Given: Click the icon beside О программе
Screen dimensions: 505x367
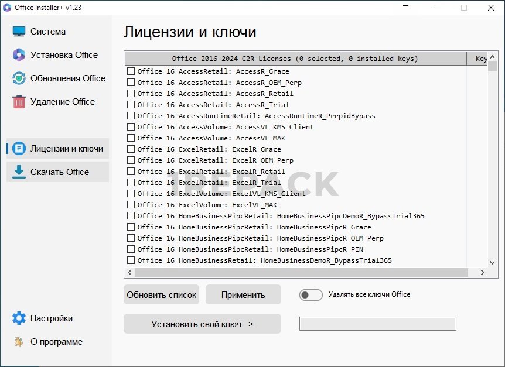Looking at the screenshot, I should (19, 342).
